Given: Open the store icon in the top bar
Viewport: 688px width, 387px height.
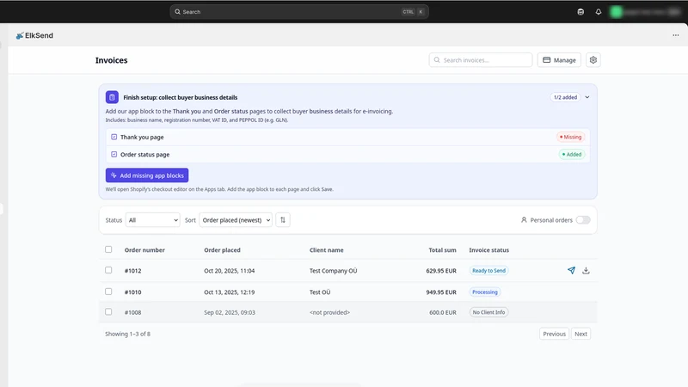Looking at the screenshot, I should [580, 12].
